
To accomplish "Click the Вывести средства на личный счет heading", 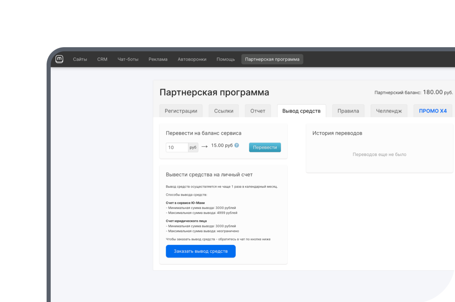I will [210, 175].
